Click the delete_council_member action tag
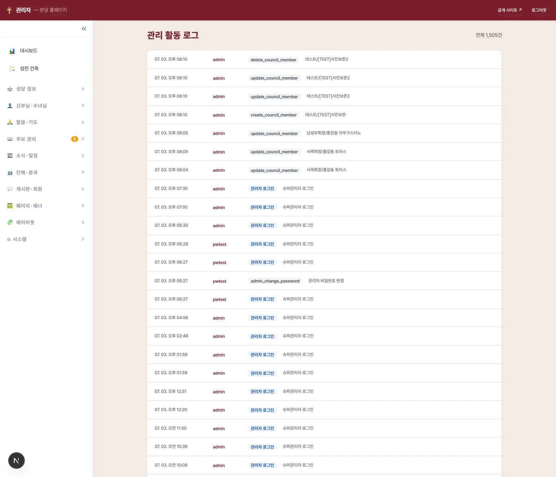 [x=273, y=60]
